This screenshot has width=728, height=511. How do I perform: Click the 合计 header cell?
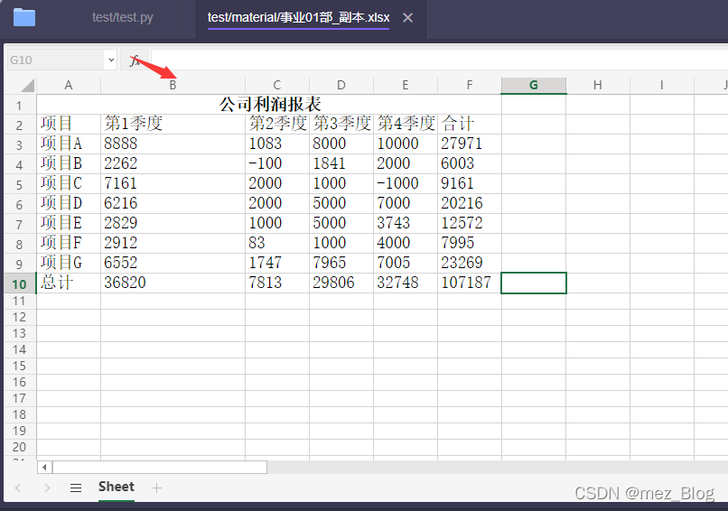[x=470, y=124]
